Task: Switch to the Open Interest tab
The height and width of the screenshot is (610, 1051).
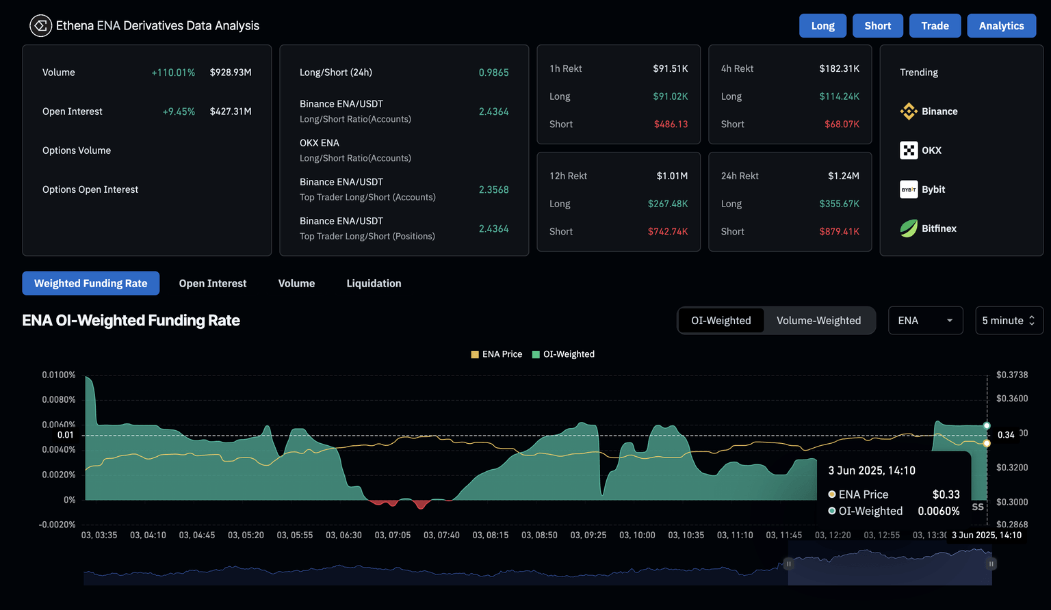Action: click(213, 283)
